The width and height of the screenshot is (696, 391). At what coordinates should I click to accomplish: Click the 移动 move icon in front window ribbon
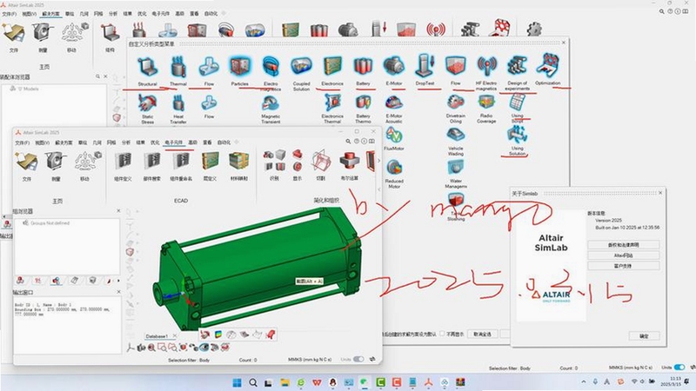pos(87,162)
